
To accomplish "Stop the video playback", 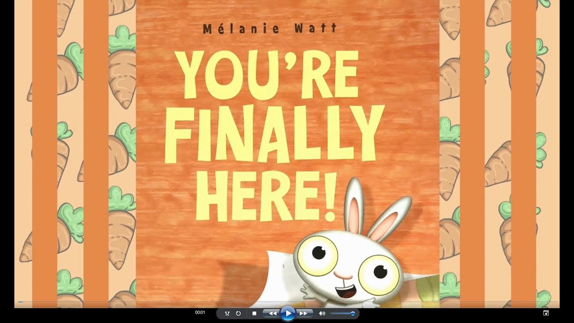I will (x=254, y=313).
